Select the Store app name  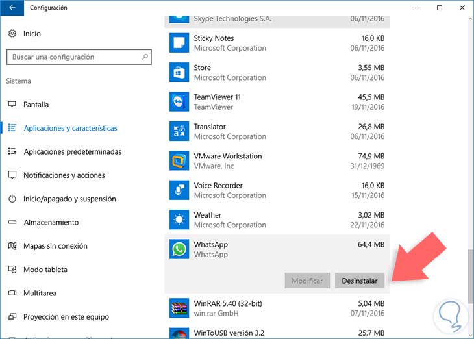(x=202, y=68)
